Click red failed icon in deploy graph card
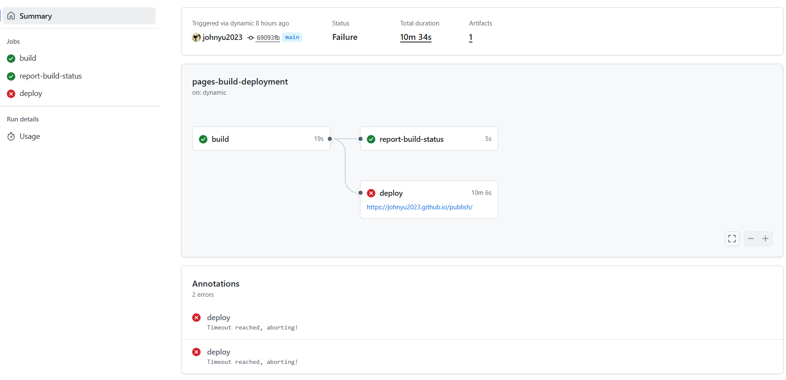 [371, 193]
